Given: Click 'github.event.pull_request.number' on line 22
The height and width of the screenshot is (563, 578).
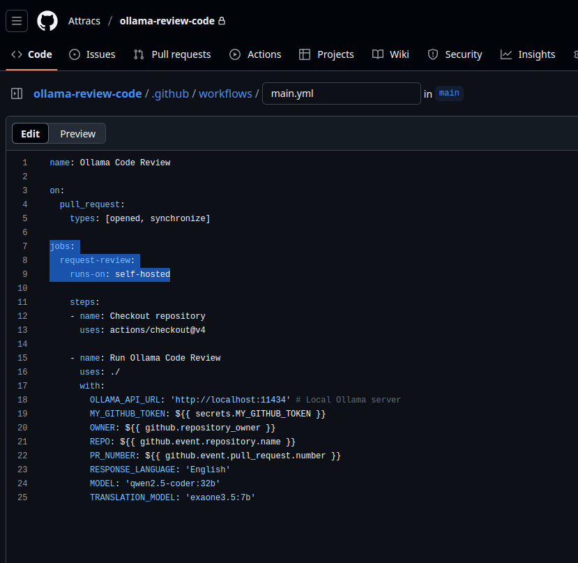Looking at the screenshot, I should pos(245,456).
